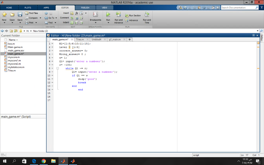Click the Open folder icon

(x=12, y=14)
